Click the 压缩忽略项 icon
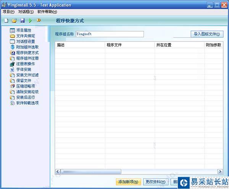This screenshot has width=229, height=189. pos(13,86)
